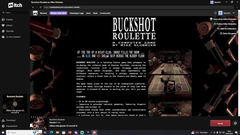Viewport: 240px width, 135px height.
Task: Open Impostazioni settings in sidebar
Action: (12, 126)
